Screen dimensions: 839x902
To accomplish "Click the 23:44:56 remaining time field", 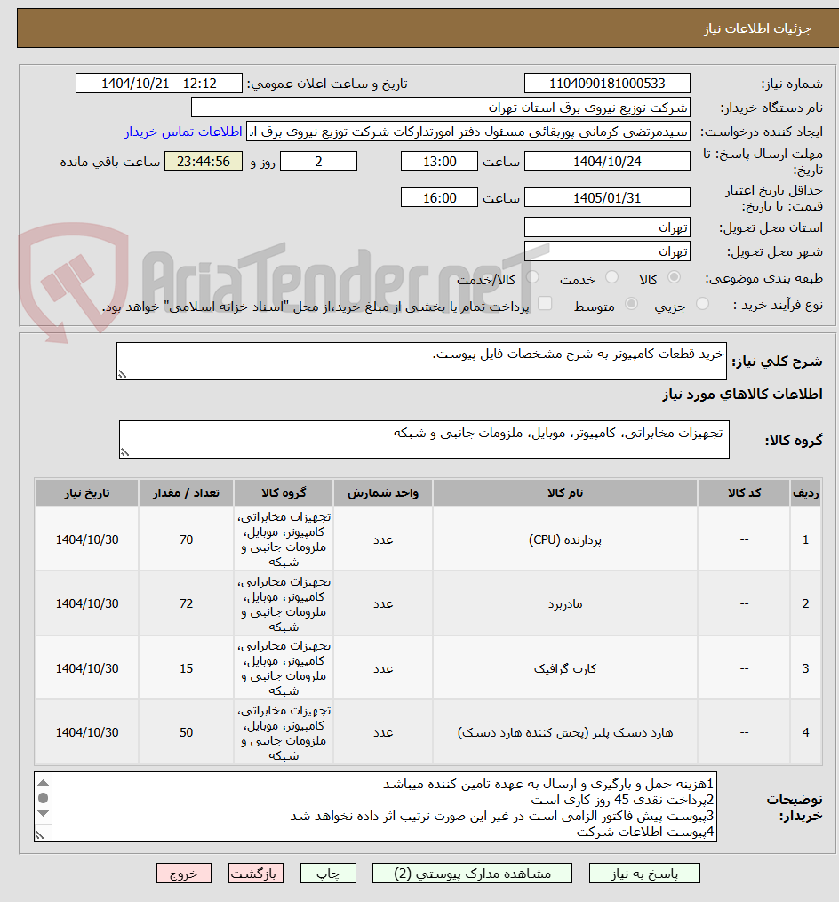I will click(204, 161).
